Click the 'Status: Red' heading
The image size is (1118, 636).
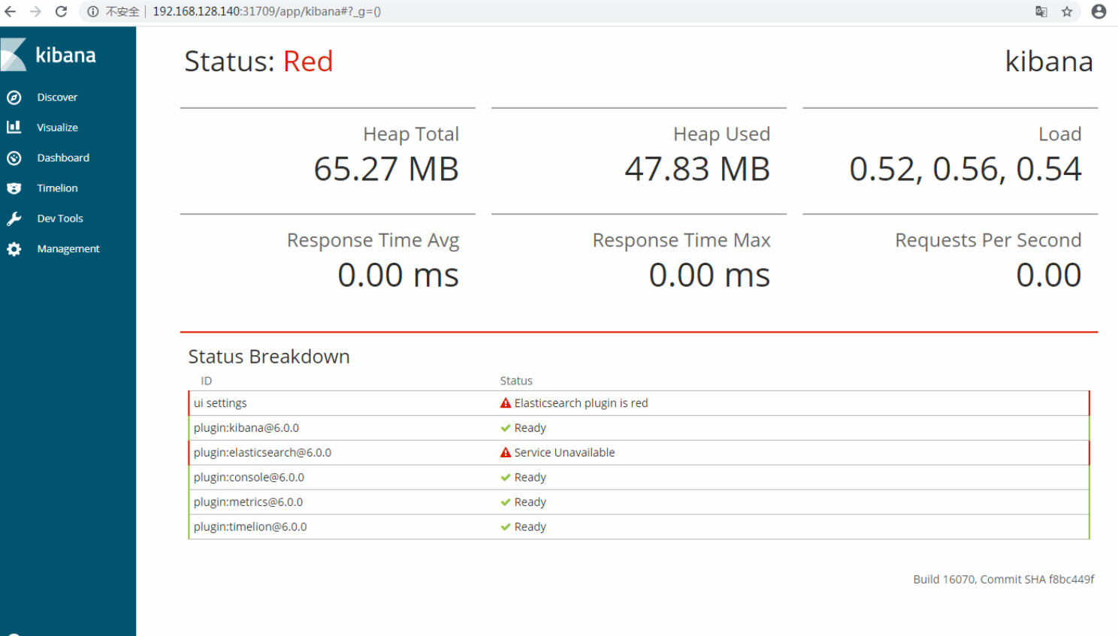(258, 62)
